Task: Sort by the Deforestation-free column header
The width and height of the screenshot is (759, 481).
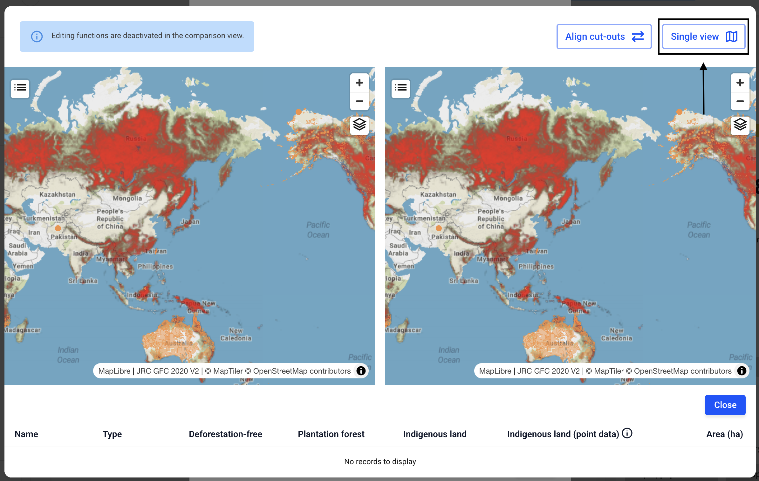Action: coord(225,434)
